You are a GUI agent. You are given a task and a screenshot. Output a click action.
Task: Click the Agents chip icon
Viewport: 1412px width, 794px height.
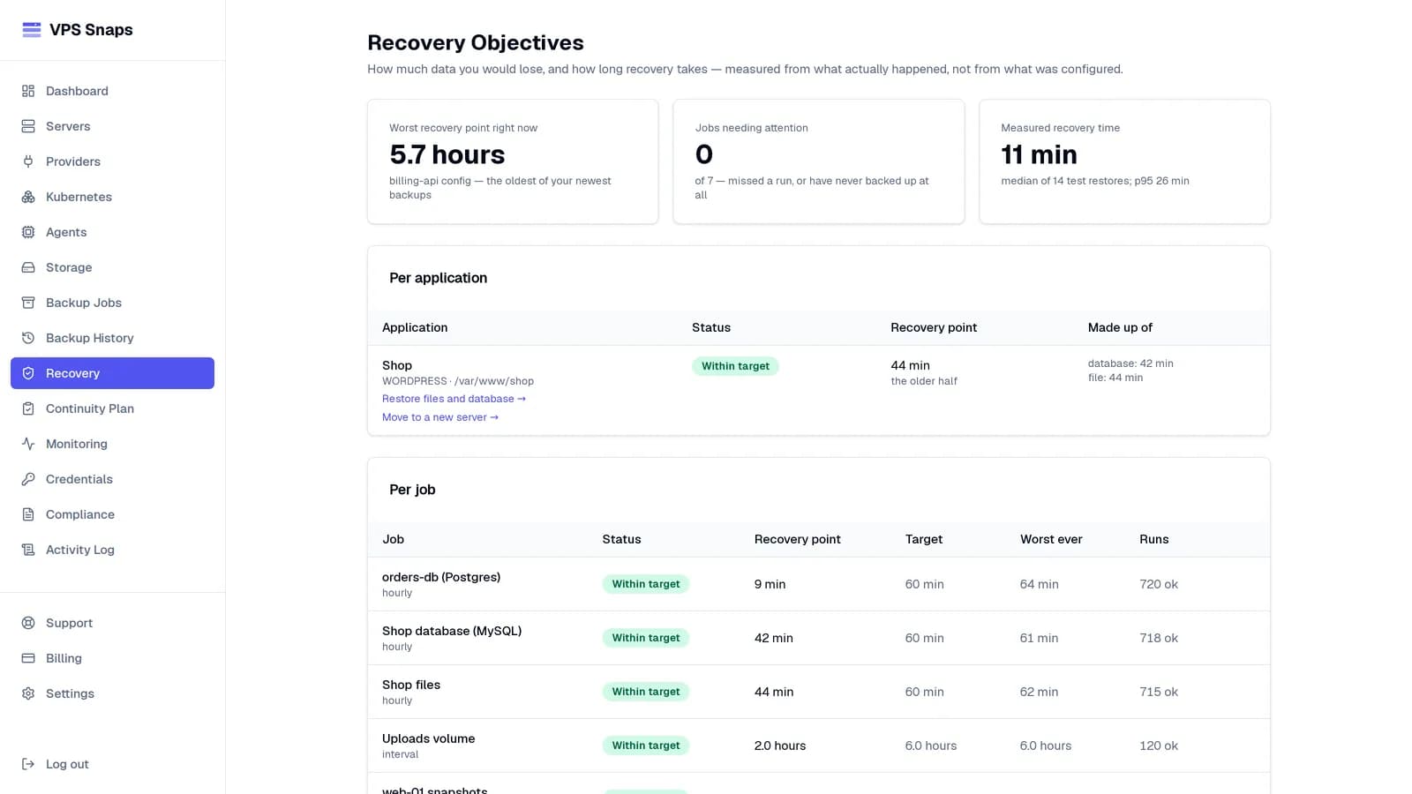tap(28, 232)
